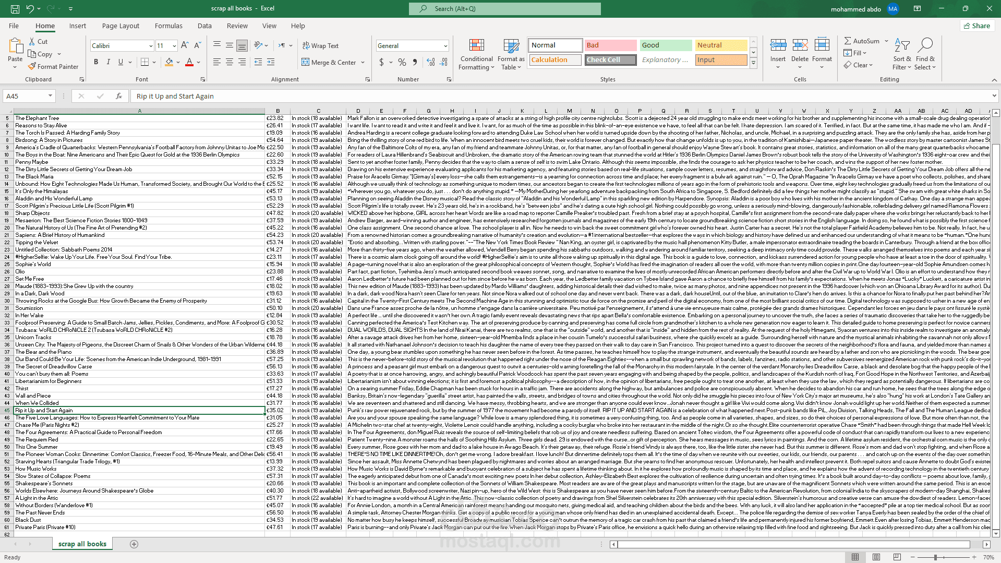Apply Percent Style format
1001x563 pixels.
click(x=402, y=62)
